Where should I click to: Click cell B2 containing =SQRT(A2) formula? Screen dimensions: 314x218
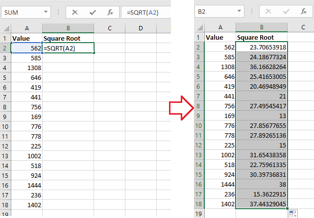[68, 48]
